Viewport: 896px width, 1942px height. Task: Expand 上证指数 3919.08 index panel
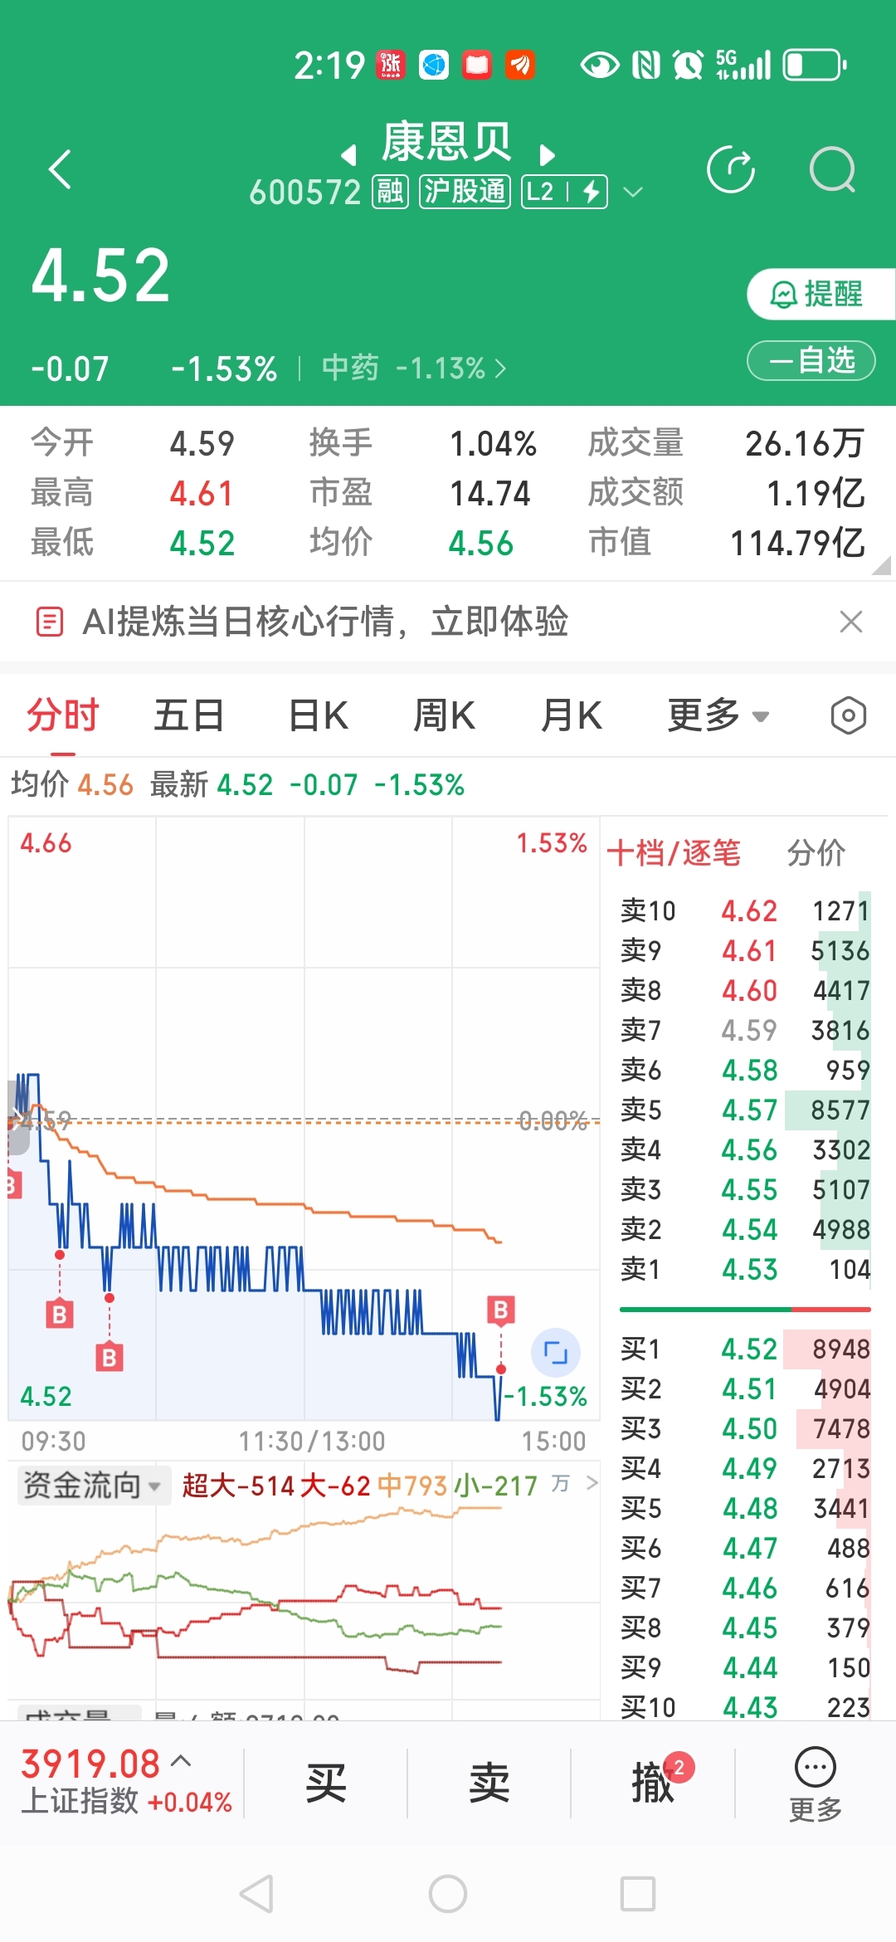click(x=126, y=1782)
